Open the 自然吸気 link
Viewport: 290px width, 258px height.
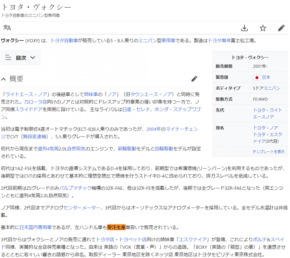[76, 149]
